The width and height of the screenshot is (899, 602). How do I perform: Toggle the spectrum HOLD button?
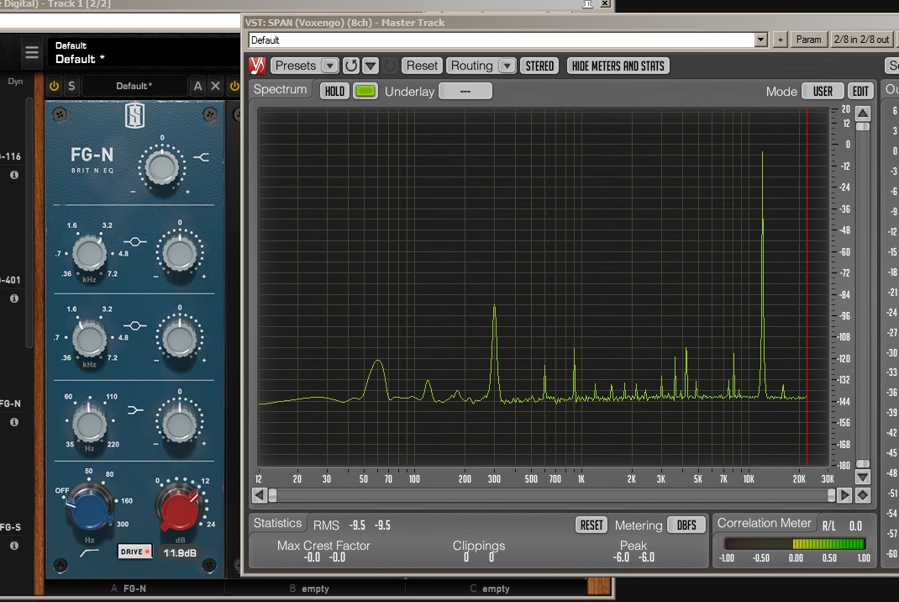(334, 91)
